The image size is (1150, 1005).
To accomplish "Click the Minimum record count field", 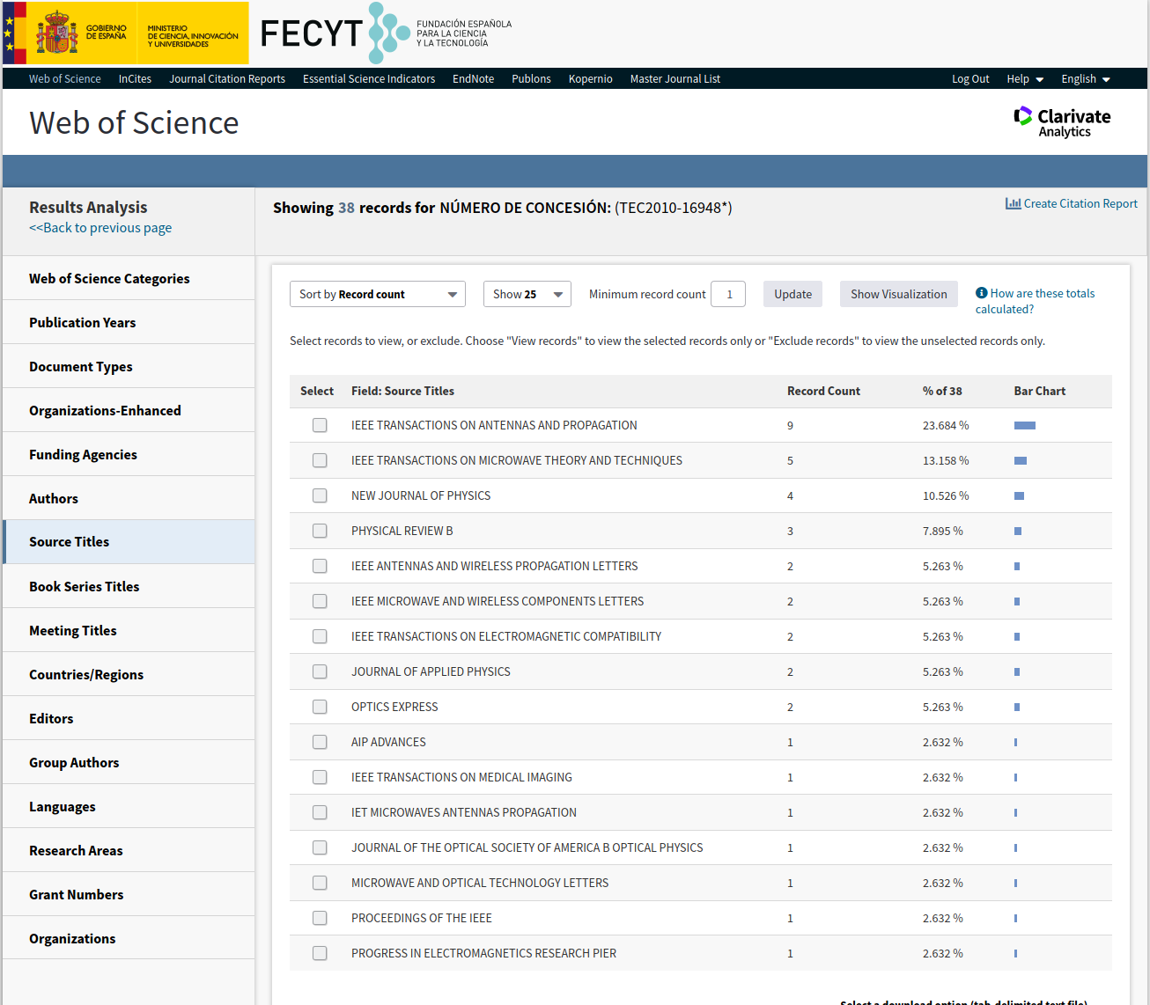I will click(x=728, y=294).
